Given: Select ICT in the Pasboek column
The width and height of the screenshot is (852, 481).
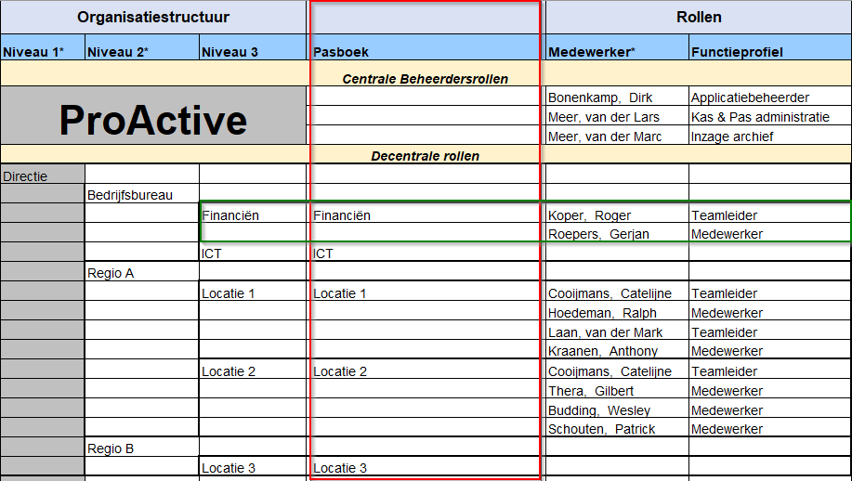Looking at the screenshot, I should pos(426,252).
